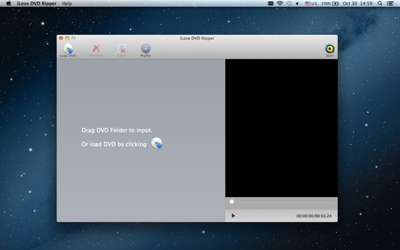Screen dimensions: 400x250
Task: Open the Wi-Fi status menu
Action: coord(280,4)
